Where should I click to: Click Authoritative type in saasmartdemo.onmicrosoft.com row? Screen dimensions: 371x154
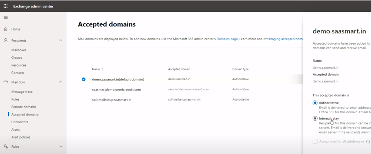click(240, 89)
